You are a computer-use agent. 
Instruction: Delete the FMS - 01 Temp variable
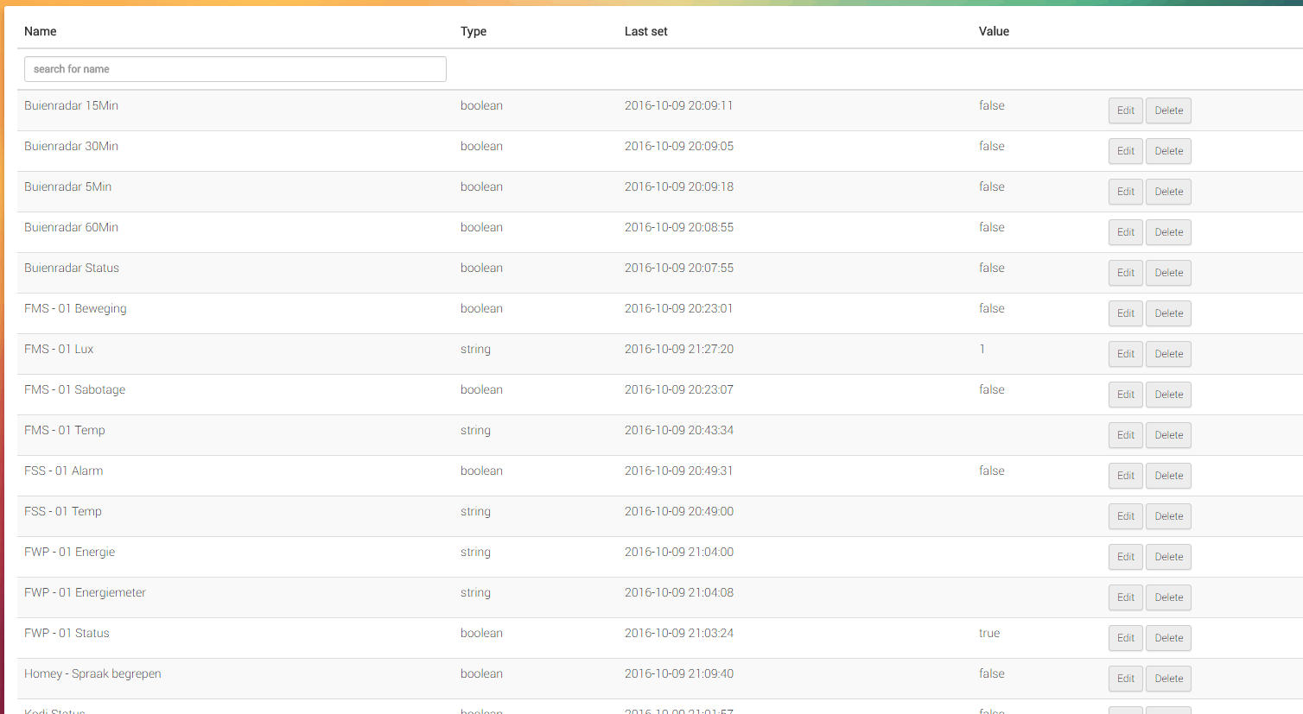click(1169, 435)
